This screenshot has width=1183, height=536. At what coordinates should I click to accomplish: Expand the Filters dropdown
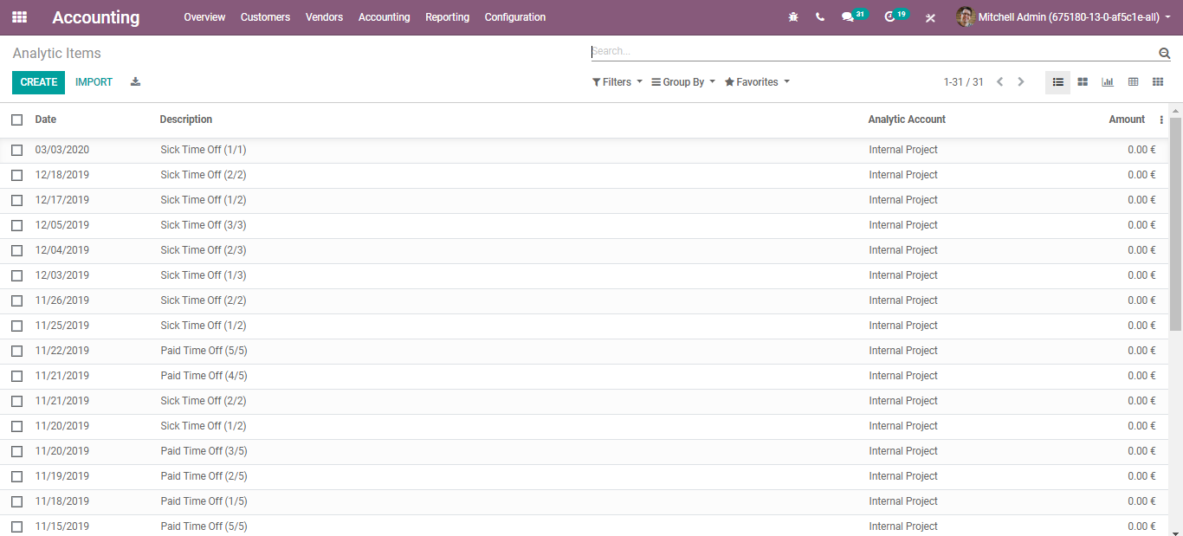click(x=617, y=82)
